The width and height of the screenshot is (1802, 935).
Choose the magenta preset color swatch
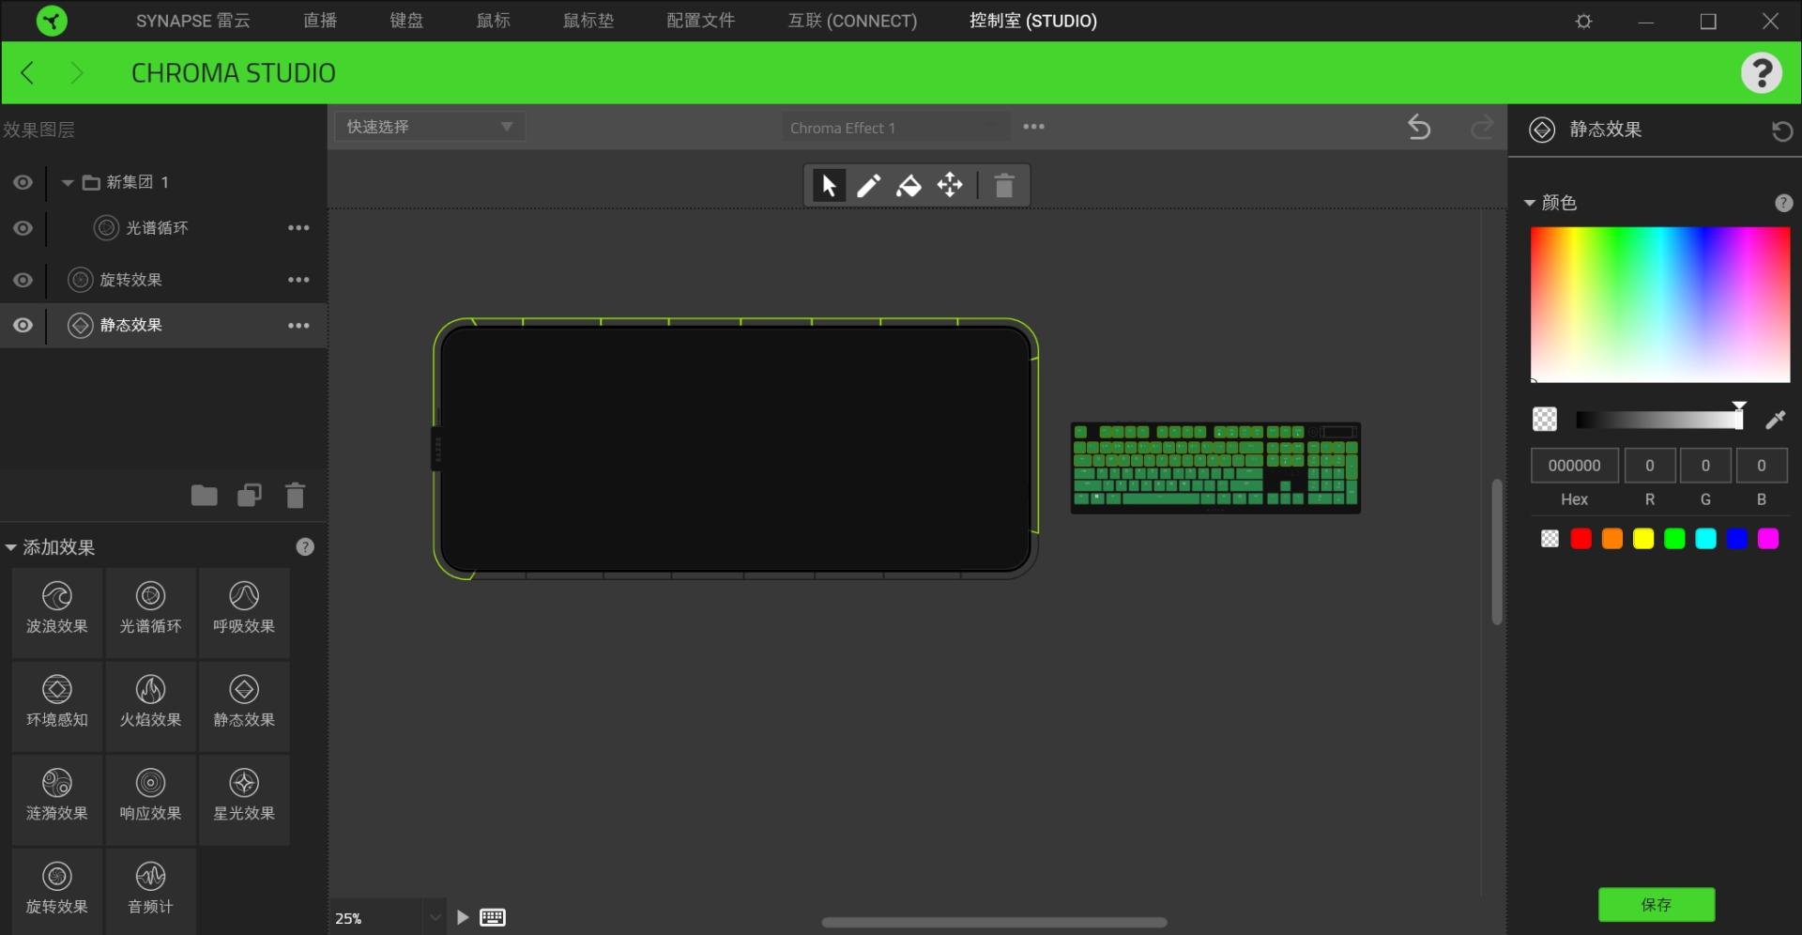(x=1768, y=539)
